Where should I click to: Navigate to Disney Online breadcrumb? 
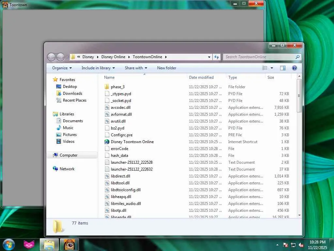[113, 57]
